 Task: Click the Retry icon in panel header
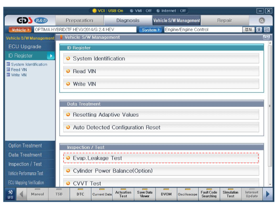pyautogui.click(x=266, y=38)
